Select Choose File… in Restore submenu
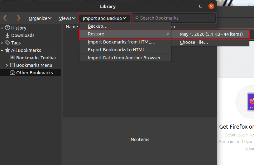Image resolution: width=254 pixels, height=165 pixels. pyautogui.click(x=210, y=42)
